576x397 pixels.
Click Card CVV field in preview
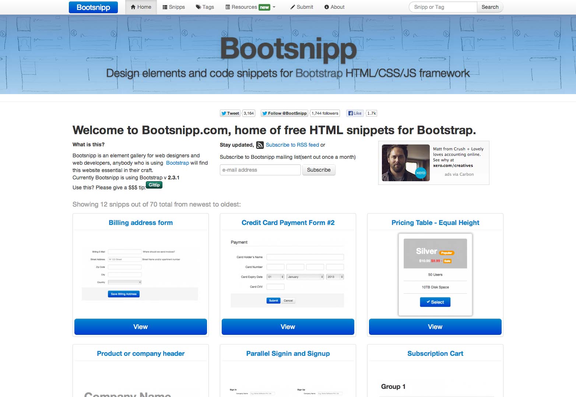pos(275,287)
